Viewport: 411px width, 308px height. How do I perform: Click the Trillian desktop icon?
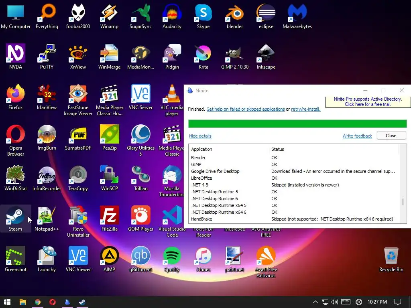coord(141,178)
